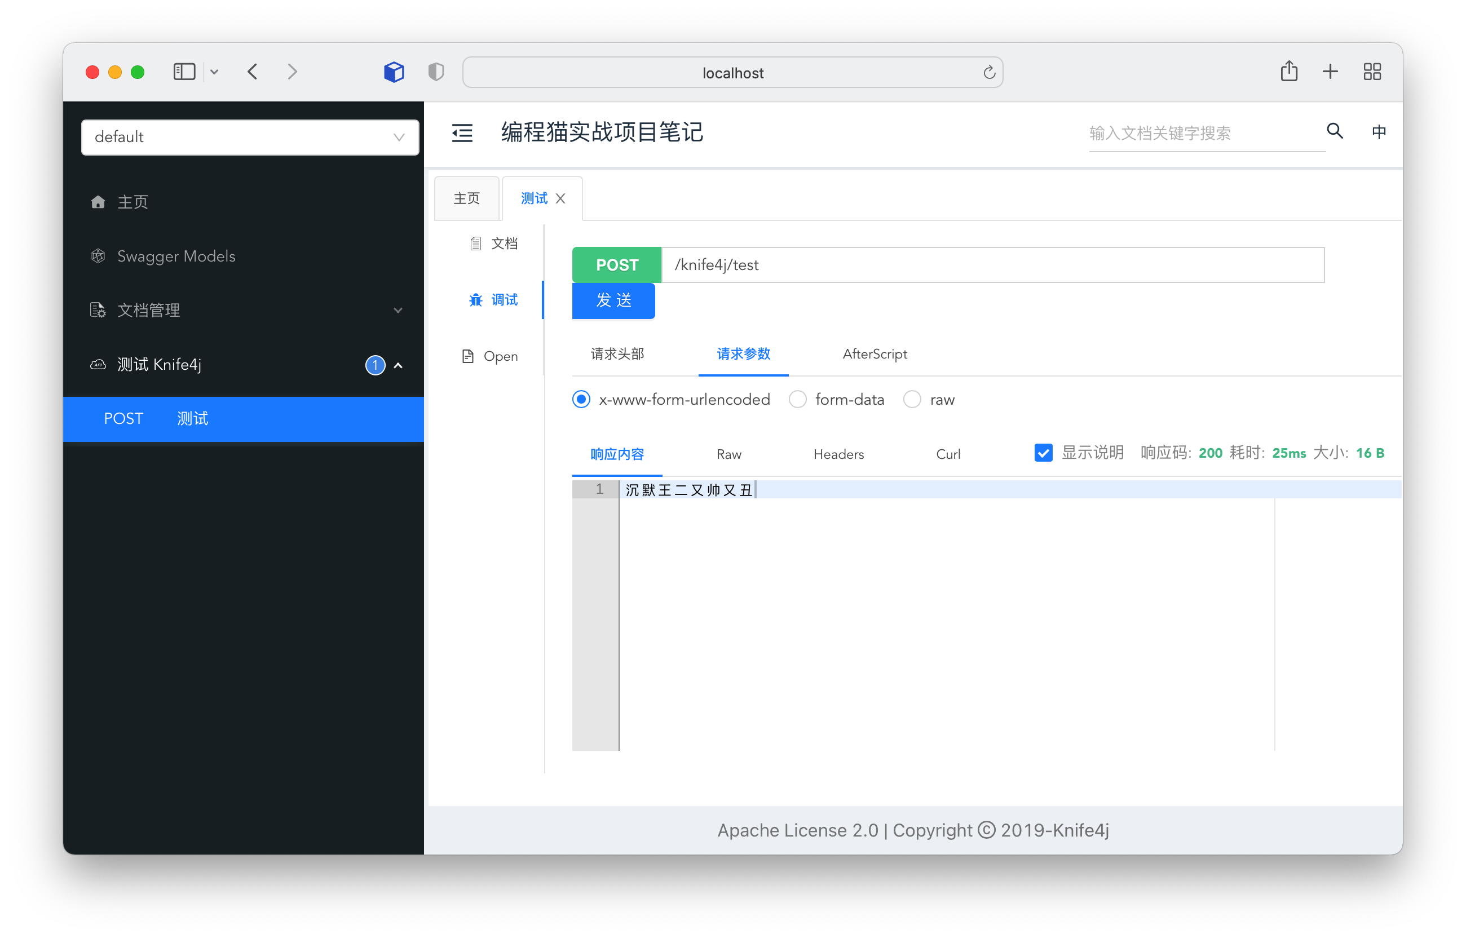The width and height of the screenshot is (1466, 938).
Task: Collapse the 测试 Knife4j group
Action: 398,365
